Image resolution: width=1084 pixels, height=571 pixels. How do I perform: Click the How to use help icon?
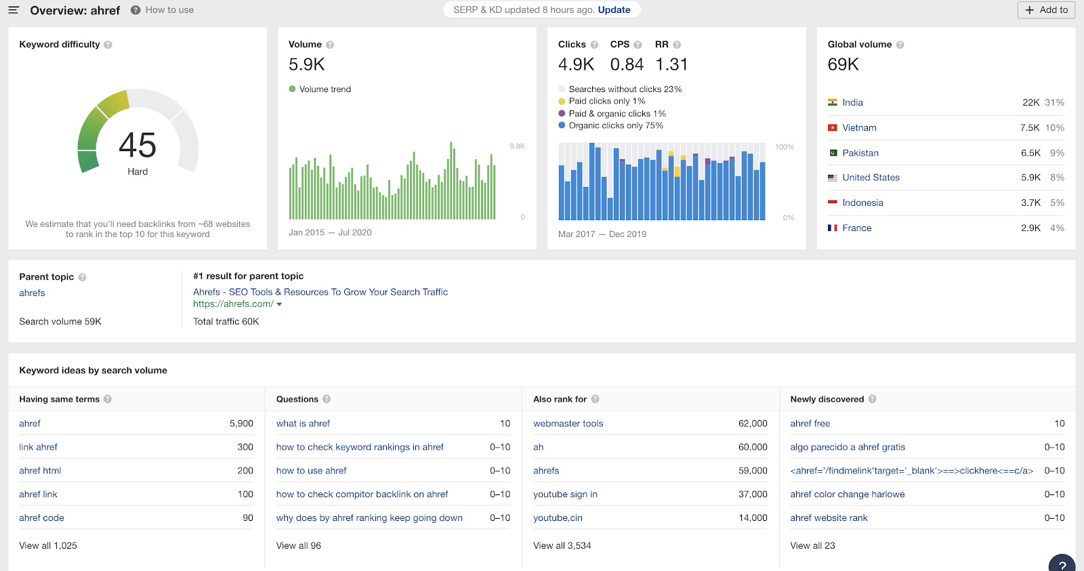(135, 10)
